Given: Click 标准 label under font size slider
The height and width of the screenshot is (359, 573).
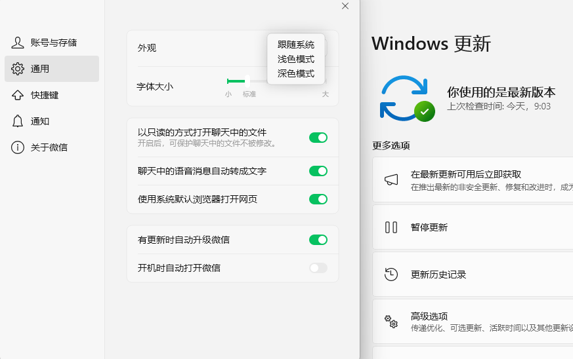Looking at the screenshot, I should [249, 94].
